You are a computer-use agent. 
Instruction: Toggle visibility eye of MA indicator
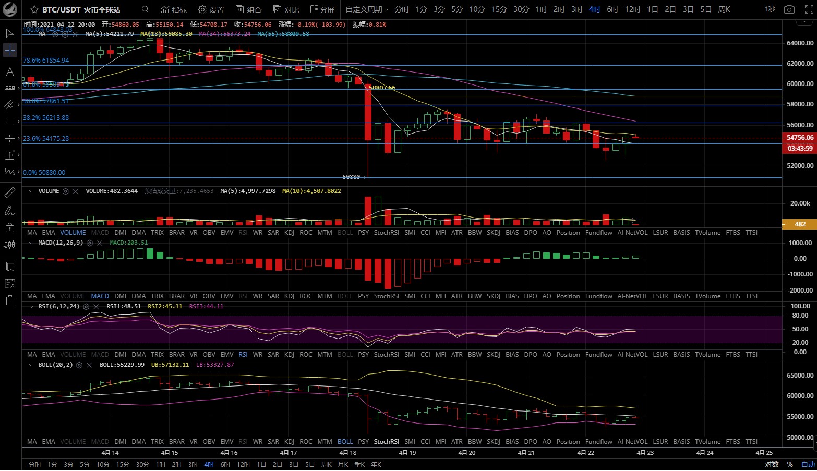[x=55, y=34]
